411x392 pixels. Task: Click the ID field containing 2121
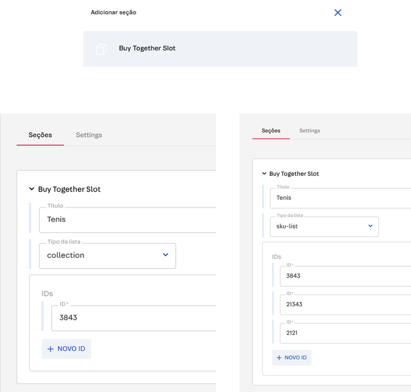point(345,333)
